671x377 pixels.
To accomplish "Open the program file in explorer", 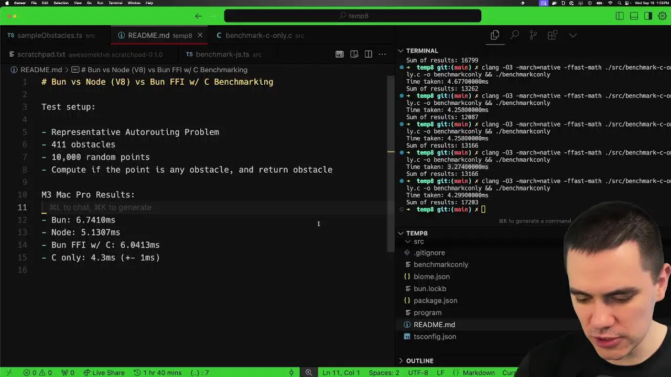I will [x=427, y=313].
